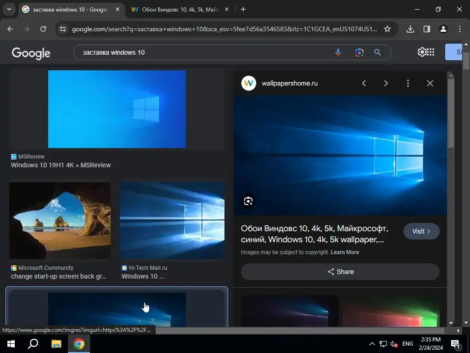Search by image with Google Lens icon
This screenshot has width=470, height=353.
359,52
